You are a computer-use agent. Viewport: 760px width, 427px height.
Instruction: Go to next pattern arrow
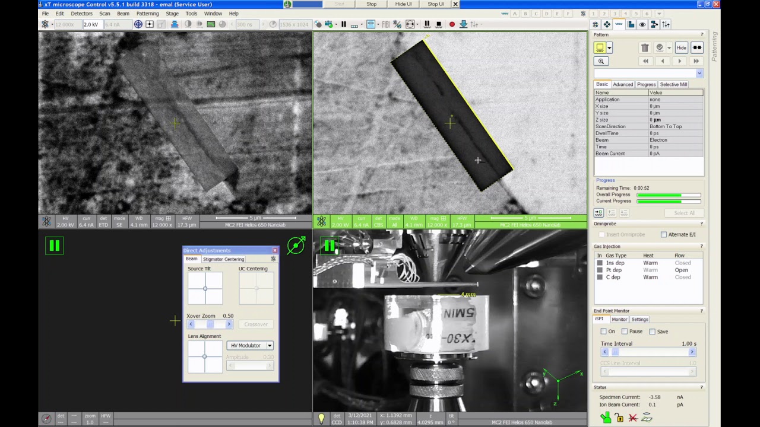click(679, 61)
